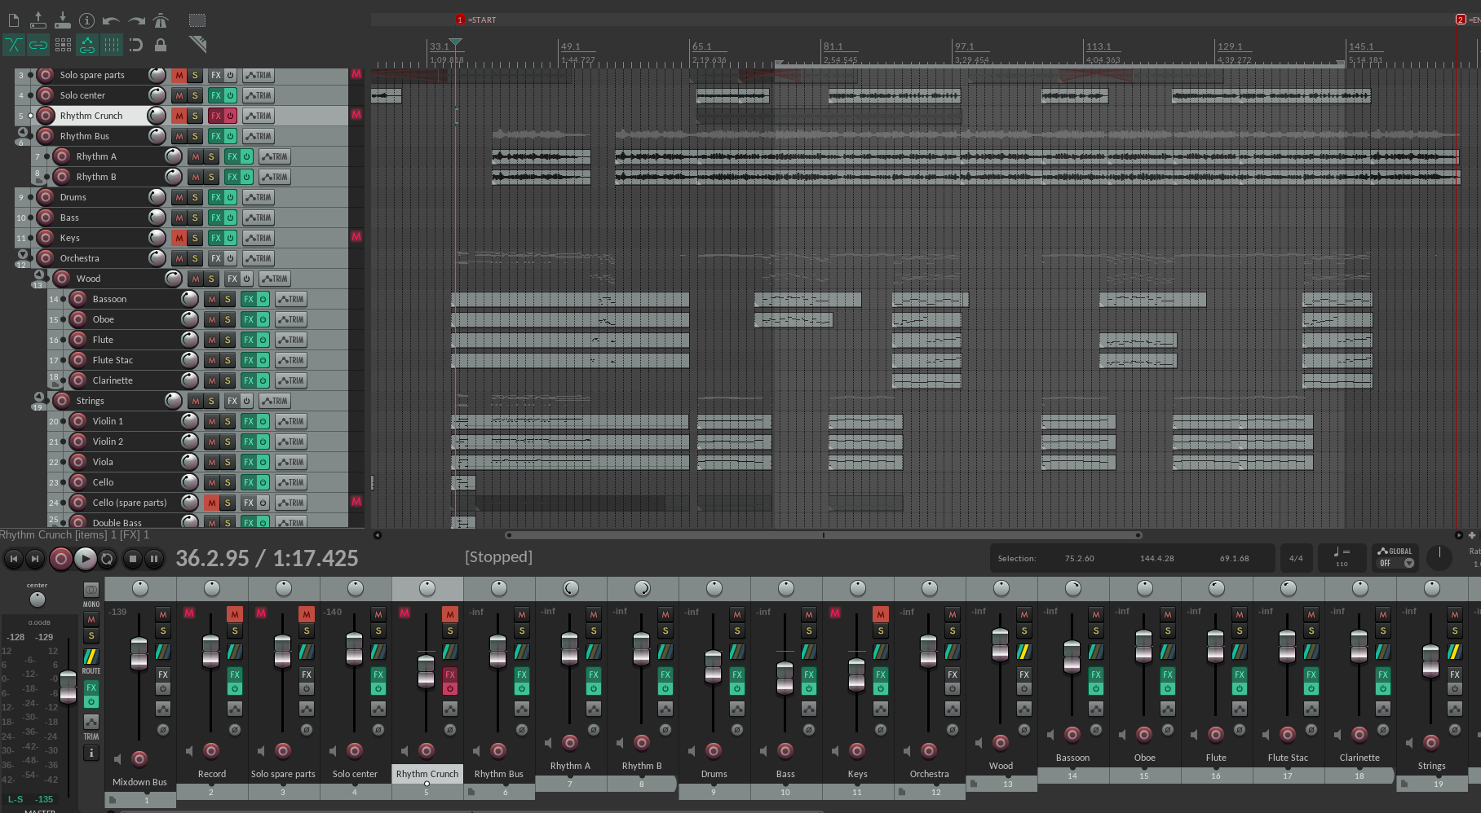This screenshot has height=813, width=1481.
Task: Toggle the grid lines icon
Action: click(x=112, y=45)
